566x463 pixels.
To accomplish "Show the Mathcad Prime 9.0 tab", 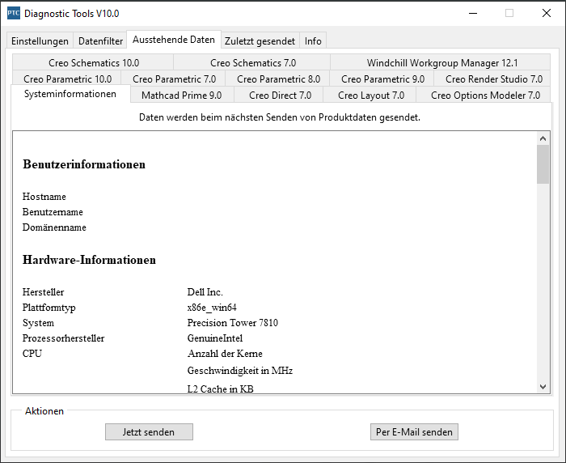I will tap(182, 95).
